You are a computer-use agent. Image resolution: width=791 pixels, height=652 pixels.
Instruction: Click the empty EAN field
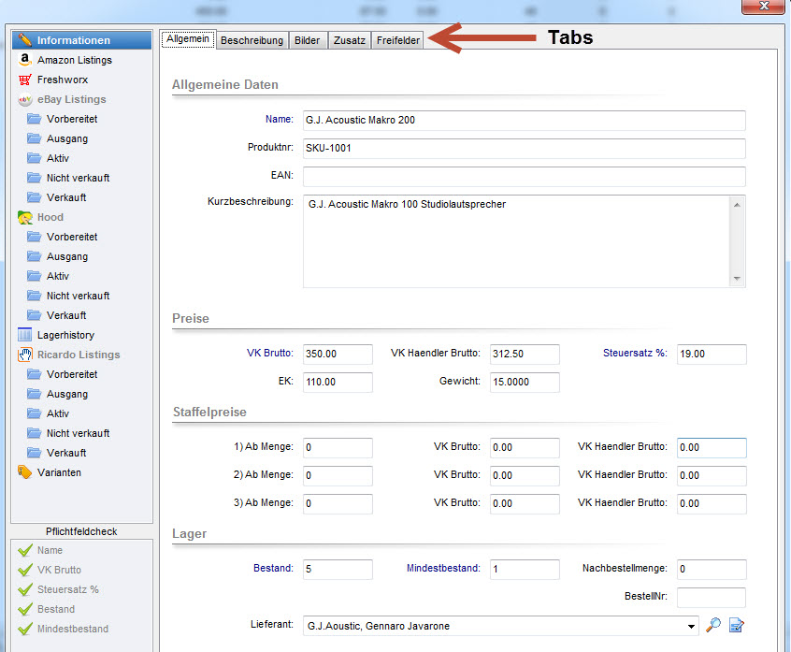point(525,176)
